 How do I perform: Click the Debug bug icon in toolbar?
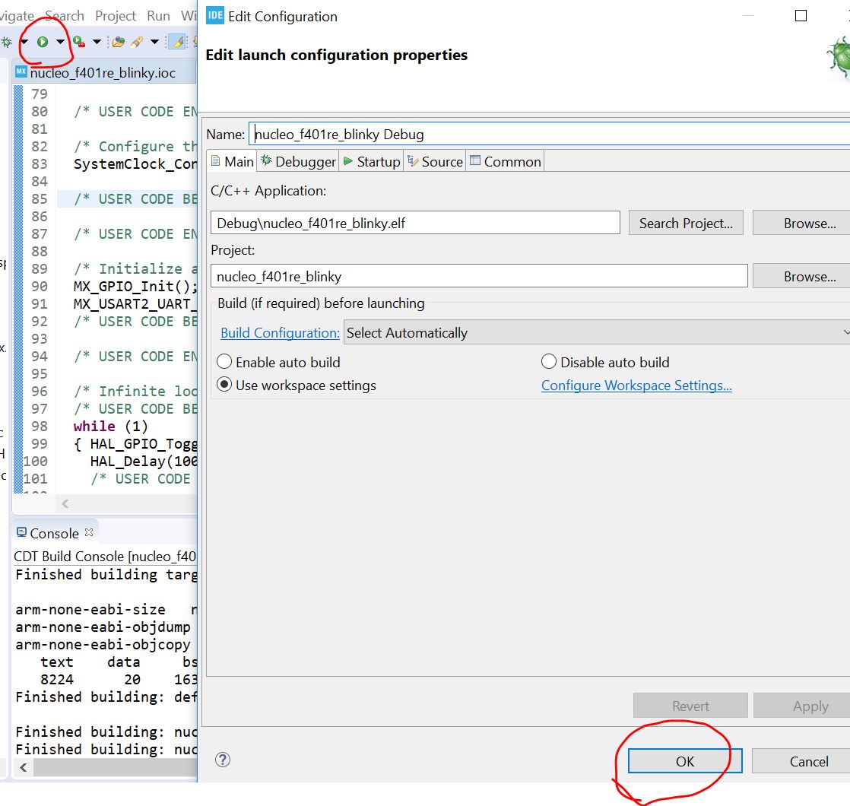[x=7, y=42]
